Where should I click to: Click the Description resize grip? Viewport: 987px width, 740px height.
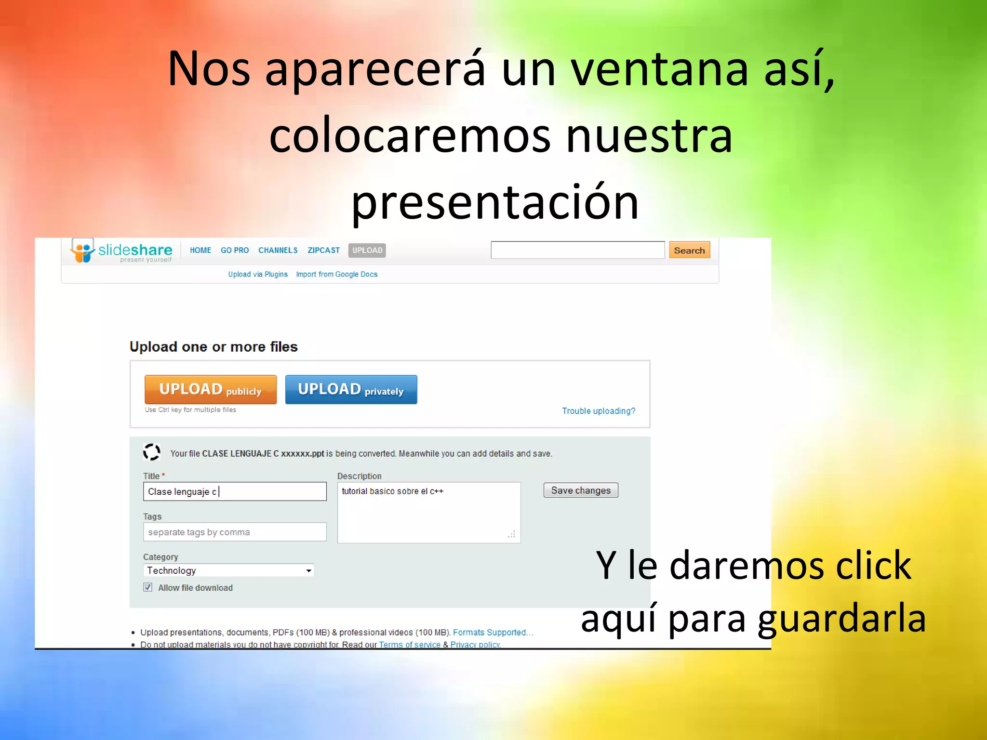pos(512,534)
